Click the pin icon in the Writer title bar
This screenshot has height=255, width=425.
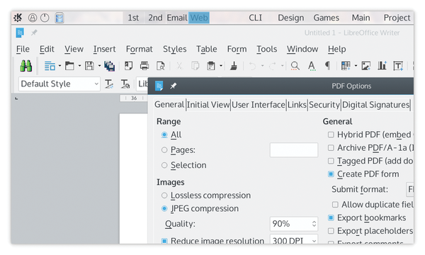34,33
